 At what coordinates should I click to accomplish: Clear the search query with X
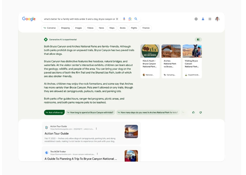(x=117, y=19)
